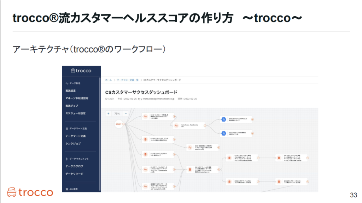The image size is (362, 203).
Task: Click icon of Salesforce - PaidContracts node
Action: point(176,126)
